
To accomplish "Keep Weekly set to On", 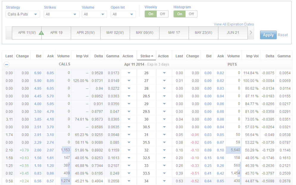I will coord(151,14).
